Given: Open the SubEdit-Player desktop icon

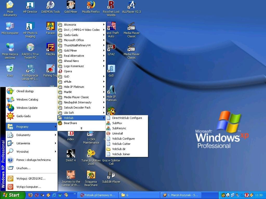Looking at the screenshot, I should 111,175.
